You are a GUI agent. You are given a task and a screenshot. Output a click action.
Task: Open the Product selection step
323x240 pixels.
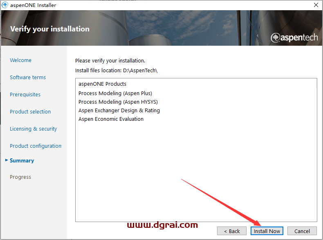tap(30, 112)
